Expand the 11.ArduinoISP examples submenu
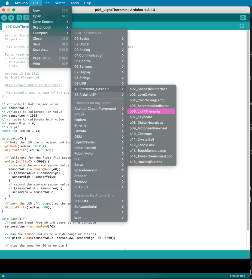Screen dimensions: 252x279 99,95
